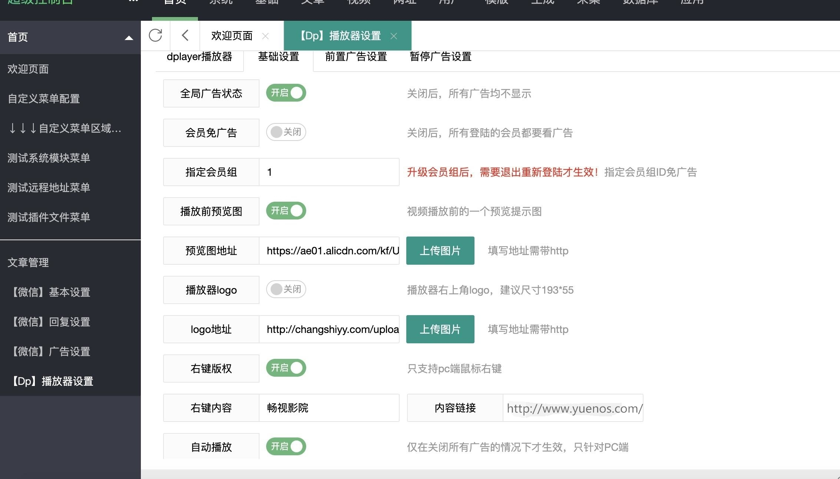Close the 【Dp】播放器设置 tab
The width and height of the screenshot is (840, 479).
[394, 36]
